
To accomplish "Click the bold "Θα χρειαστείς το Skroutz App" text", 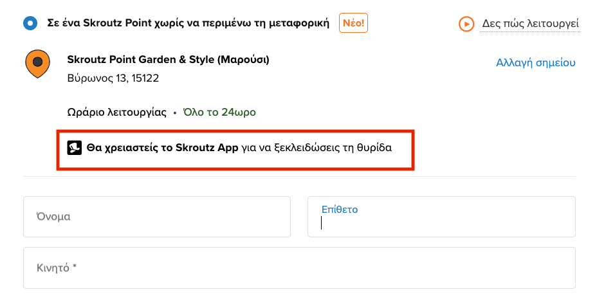I will coord(162,148).
